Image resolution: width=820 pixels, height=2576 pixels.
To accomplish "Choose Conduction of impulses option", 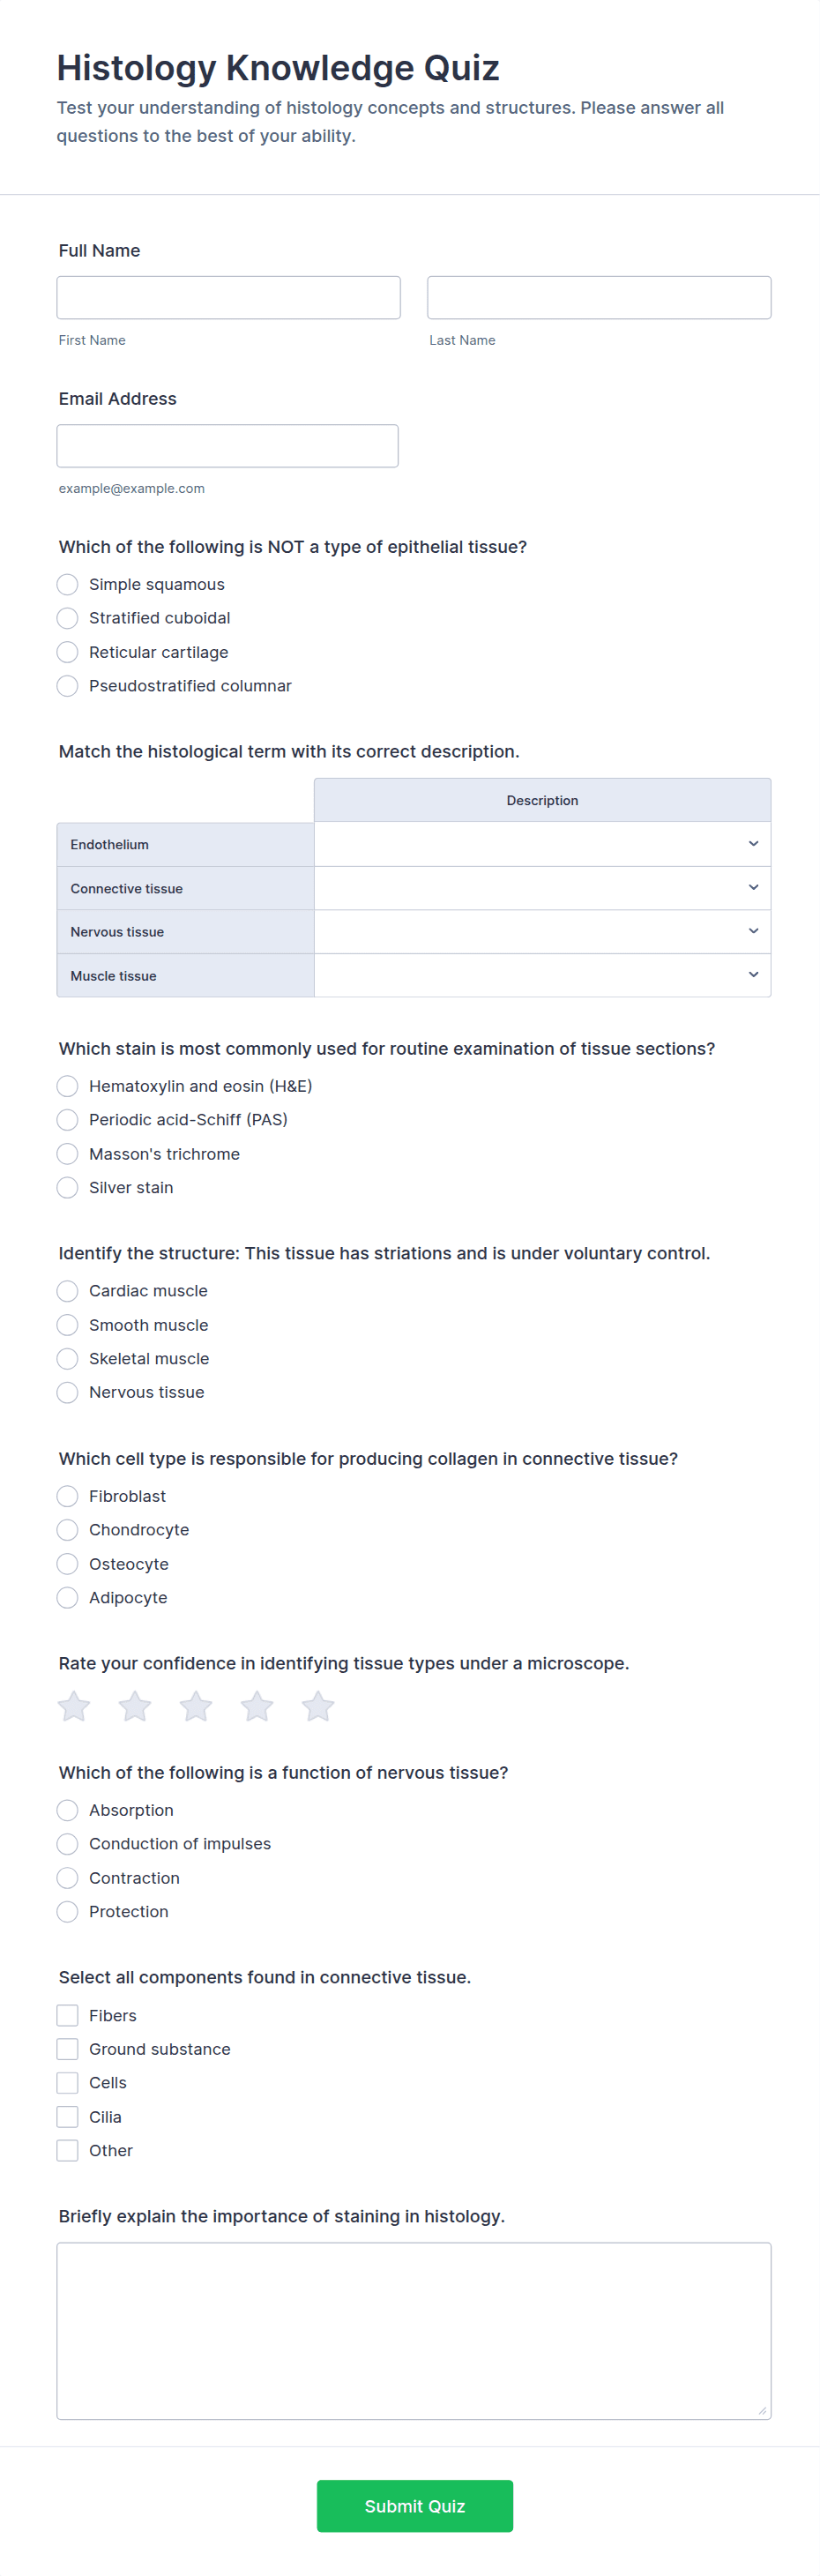I will [68, 1844].
